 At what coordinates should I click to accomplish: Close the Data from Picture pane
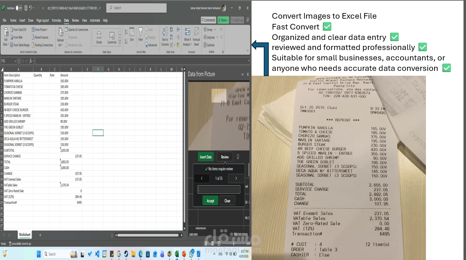(247, 74)
